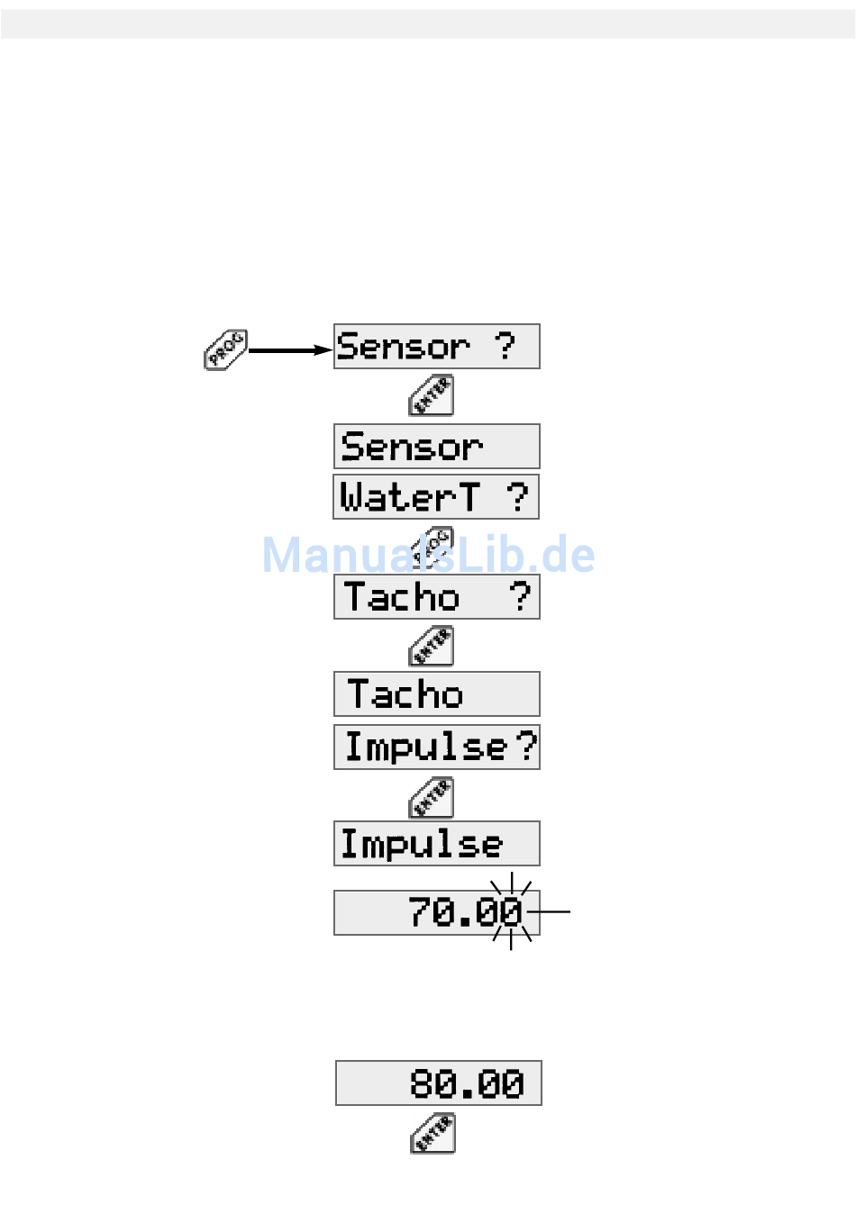Click the PROG key icon beside the arrow
Image resolution: width=856 pixels, height=1205 pixels.
click(x=225, y=350)
